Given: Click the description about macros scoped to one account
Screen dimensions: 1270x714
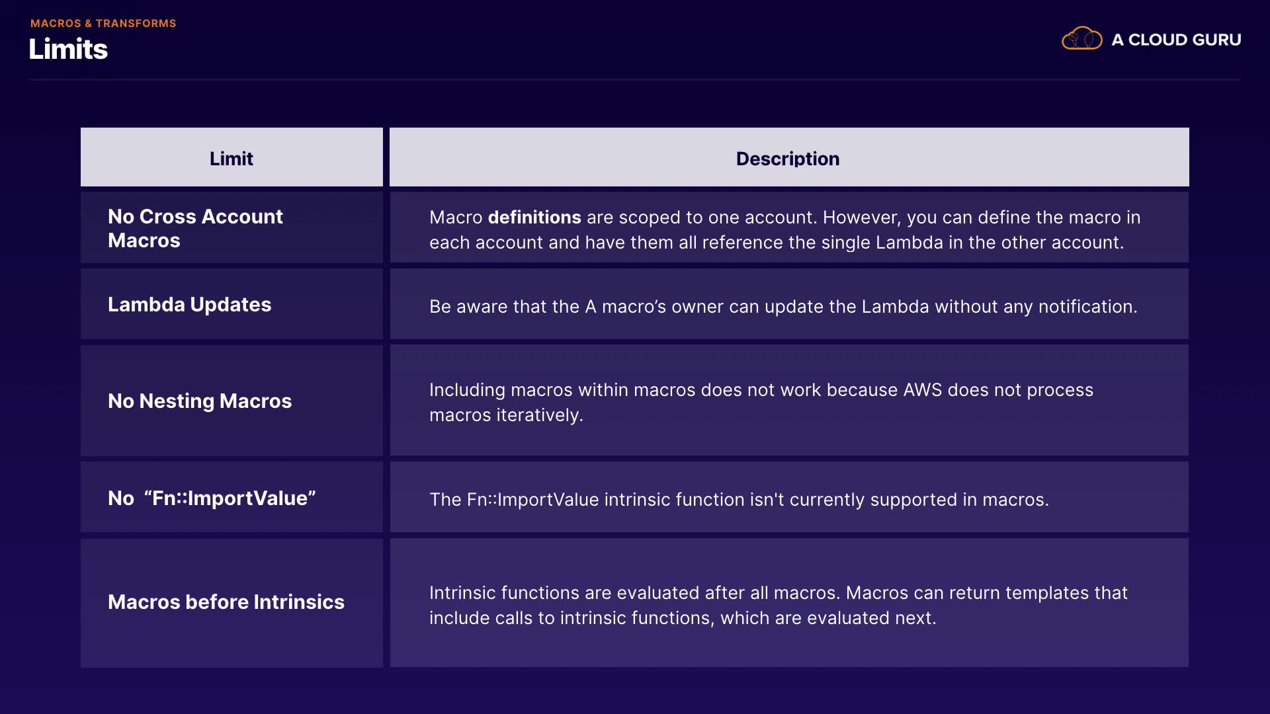Looking at the screenshot, I should pyautogui.click(x=784, y=230).
